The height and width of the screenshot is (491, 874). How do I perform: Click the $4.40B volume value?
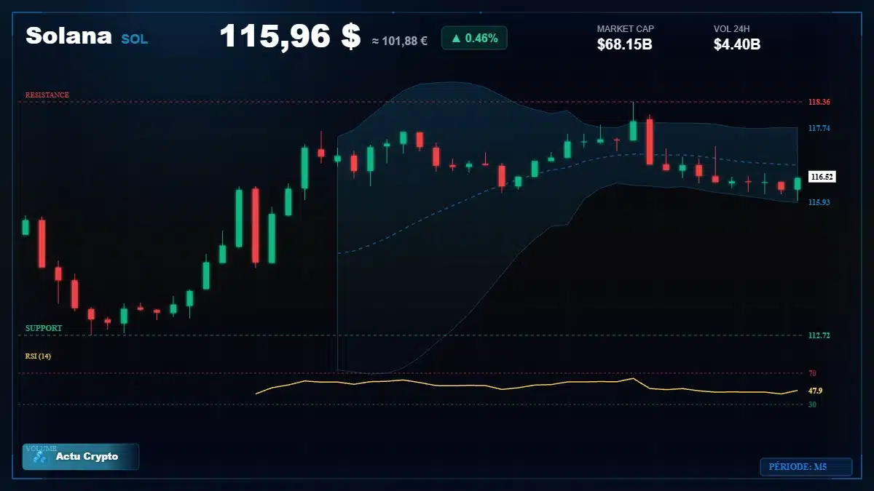tap(737, 44)
